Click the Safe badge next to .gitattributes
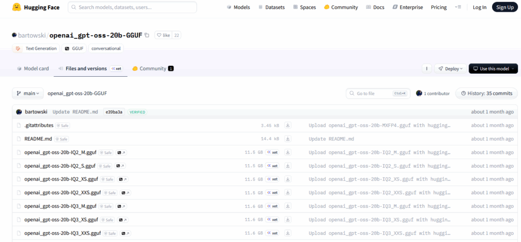521x242 pixels. [x=63, y=126]
